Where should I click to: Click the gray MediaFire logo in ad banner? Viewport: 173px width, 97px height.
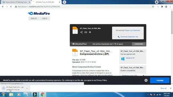pyautogui.click(x=79, y=44)
